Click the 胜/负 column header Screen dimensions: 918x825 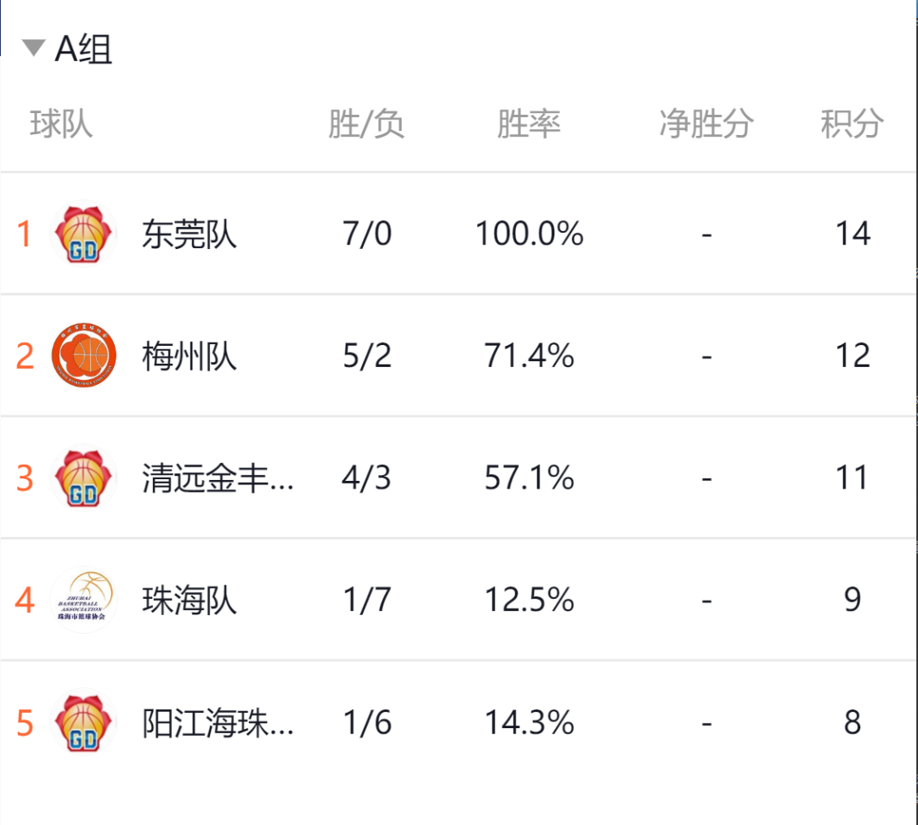pyautogui.click(x=366, y=124)
